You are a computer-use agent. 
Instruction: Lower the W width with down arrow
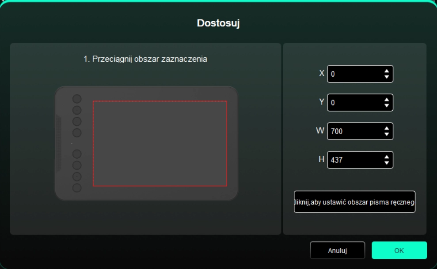[387, 134]
